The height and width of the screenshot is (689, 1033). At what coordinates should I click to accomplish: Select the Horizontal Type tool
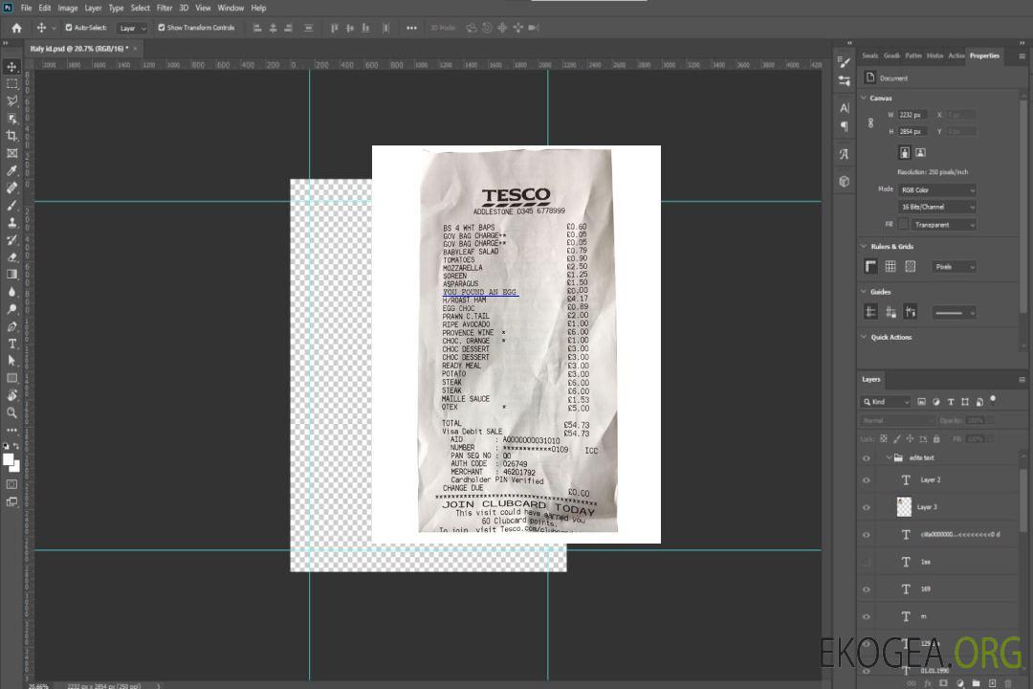pyautogui.click(x=11, y=344)
